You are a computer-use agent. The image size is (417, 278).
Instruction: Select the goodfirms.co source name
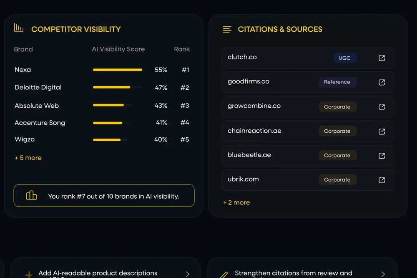click(x=249, y=81)
